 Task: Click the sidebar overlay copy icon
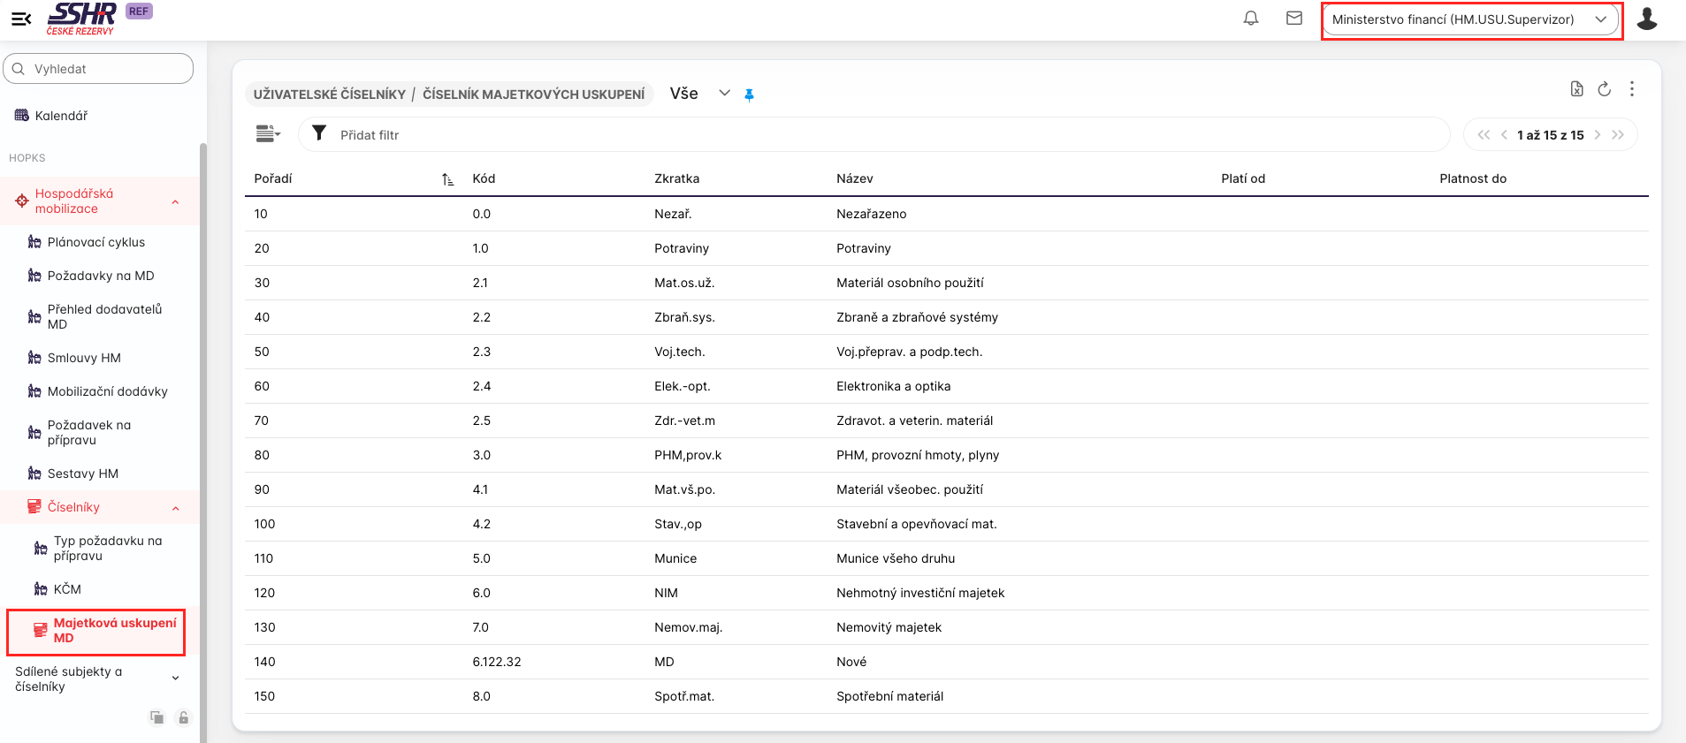[156, 717]
